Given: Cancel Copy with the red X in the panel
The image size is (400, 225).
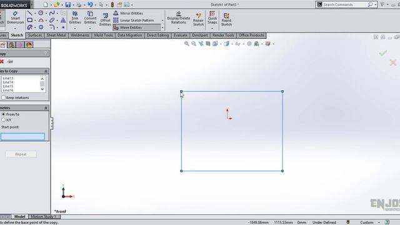Looking at the screenshot, I should [x=2, y=61].
